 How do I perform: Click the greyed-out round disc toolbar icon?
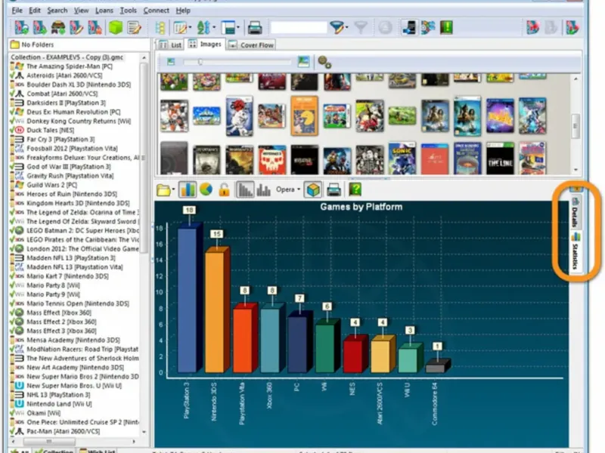385,27
